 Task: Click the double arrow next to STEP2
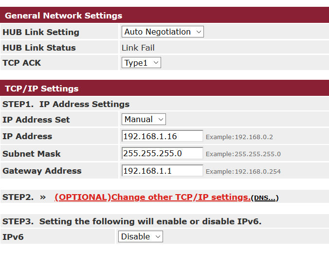pyautogui.click(x=43, y=197)
